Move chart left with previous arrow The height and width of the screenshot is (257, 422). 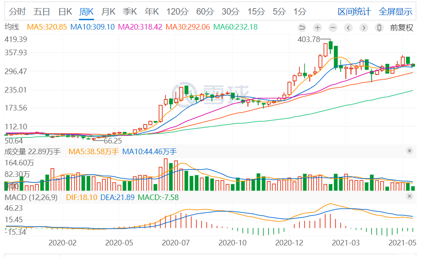coord(348,27)
